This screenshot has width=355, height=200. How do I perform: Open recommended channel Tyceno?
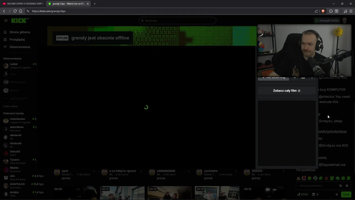coord(19,161)
